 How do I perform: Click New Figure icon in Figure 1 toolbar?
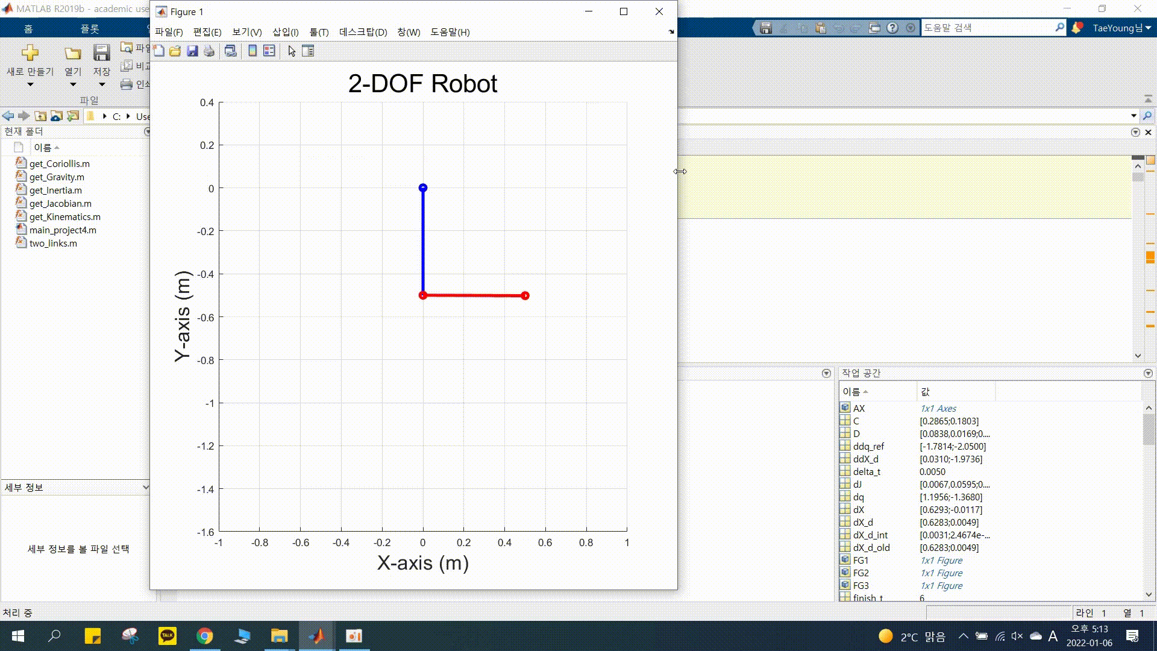tap(159, 51)
